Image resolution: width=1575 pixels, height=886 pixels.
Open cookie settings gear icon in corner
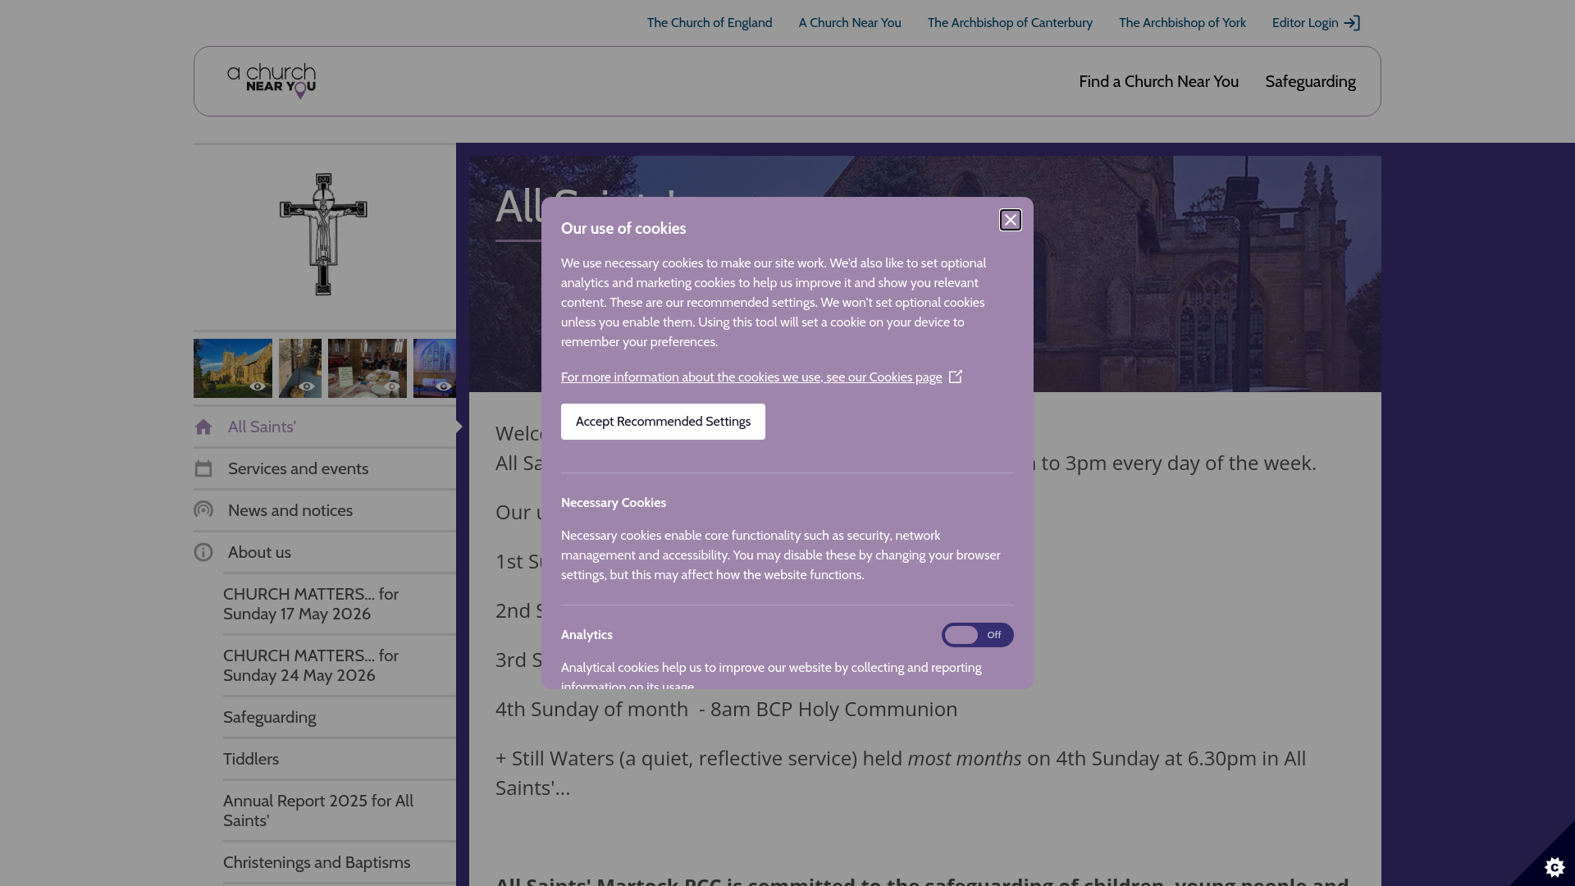[1554, 866]
